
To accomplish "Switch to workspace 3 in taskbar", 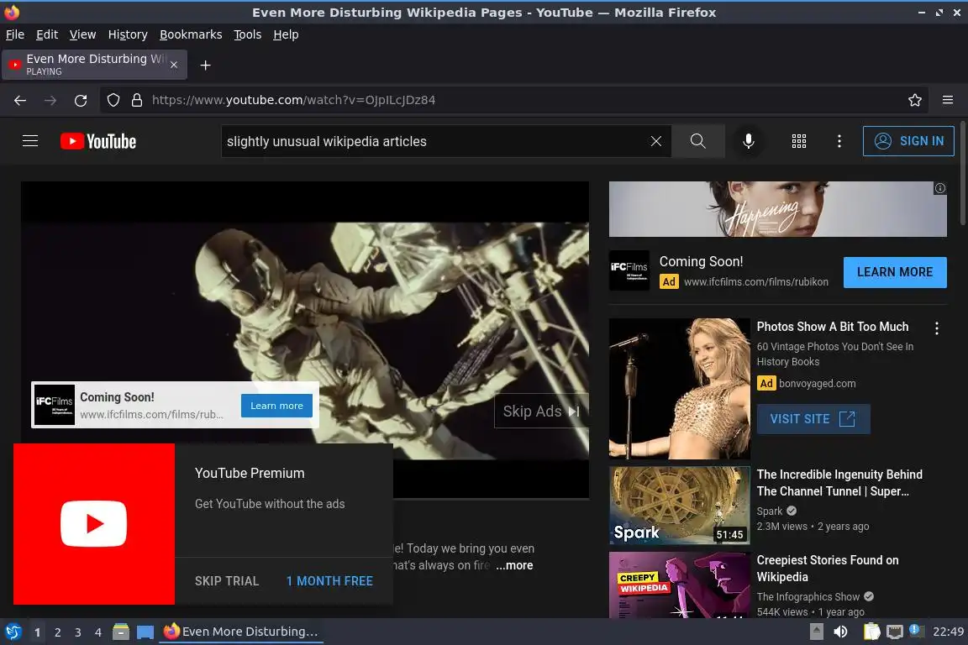I will [x=78, y=632].
